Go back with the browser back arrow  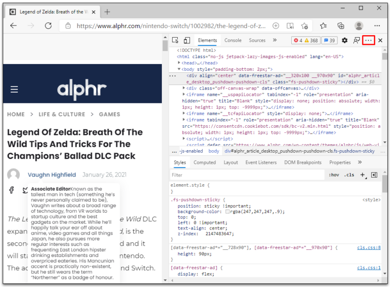point(13,25)
